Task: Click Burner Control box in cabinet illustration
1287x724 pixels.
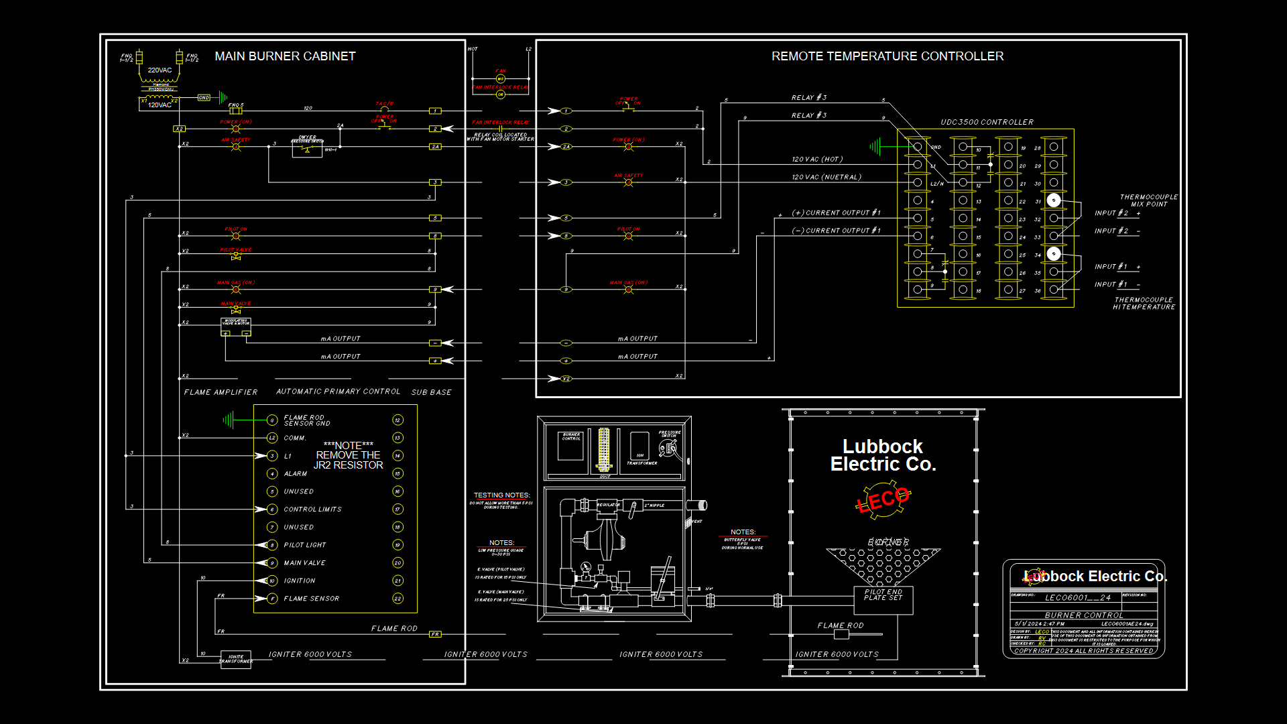Action: (571, 446)
